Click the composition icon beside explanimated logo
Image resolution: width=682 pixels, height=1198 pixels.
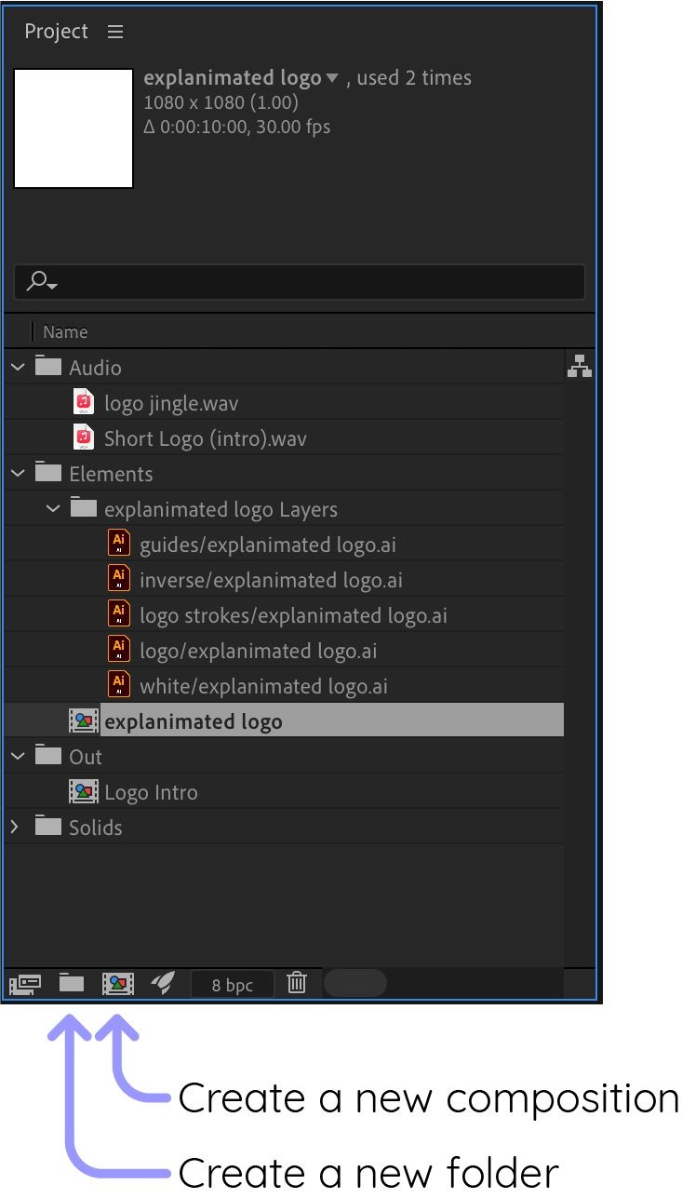pos(84,720)
